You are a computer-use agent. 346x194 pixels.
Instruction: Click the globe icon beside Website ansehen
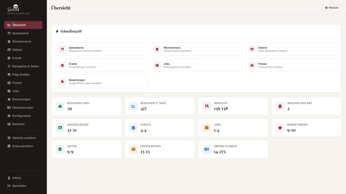tap(9, 138)
